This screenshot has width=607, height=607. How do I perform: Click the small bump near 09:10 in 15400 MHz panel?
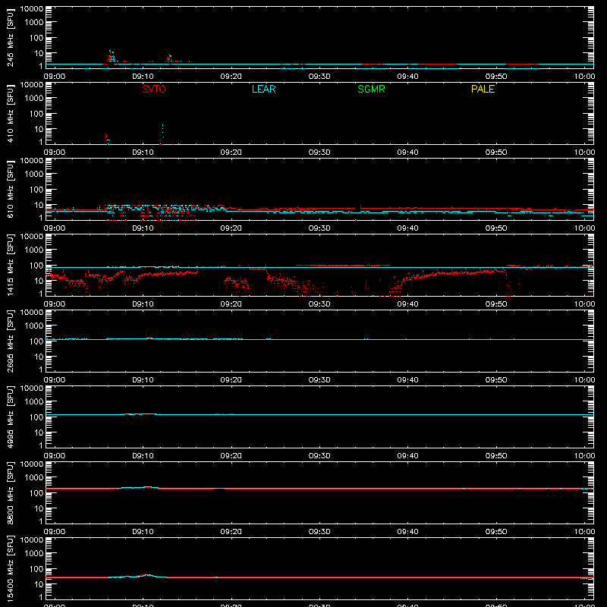tap(146, 575)
